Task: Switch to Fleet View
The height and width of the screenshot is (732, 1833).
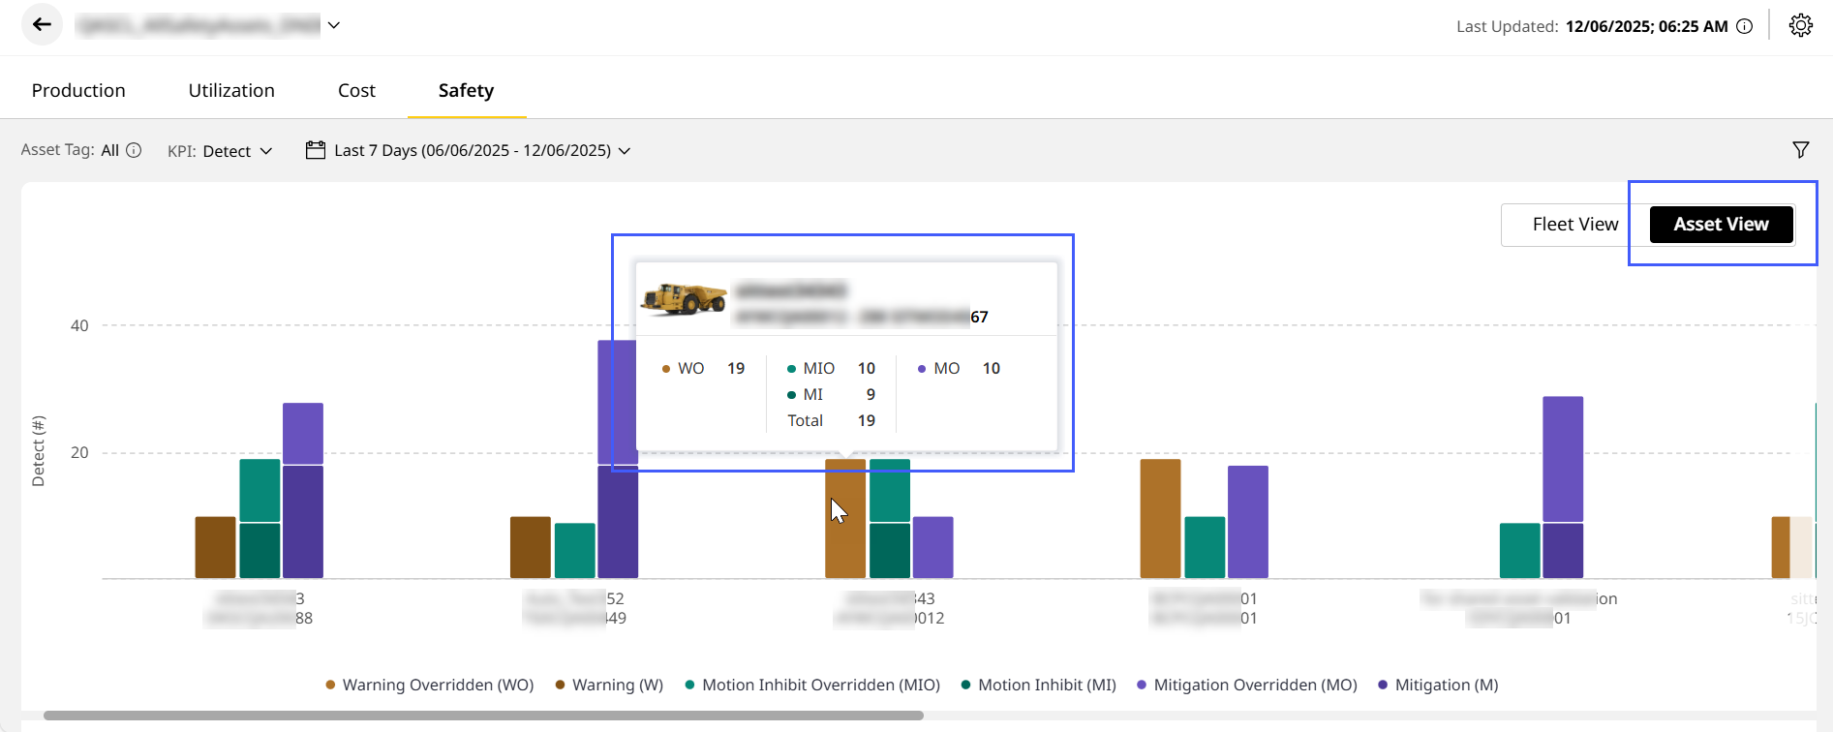Action: click(1574, 225)
